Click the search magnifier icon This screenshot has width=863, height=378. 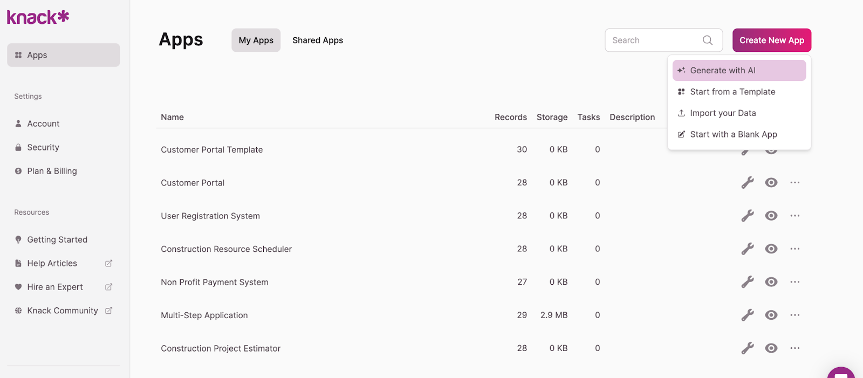[708, 40]
